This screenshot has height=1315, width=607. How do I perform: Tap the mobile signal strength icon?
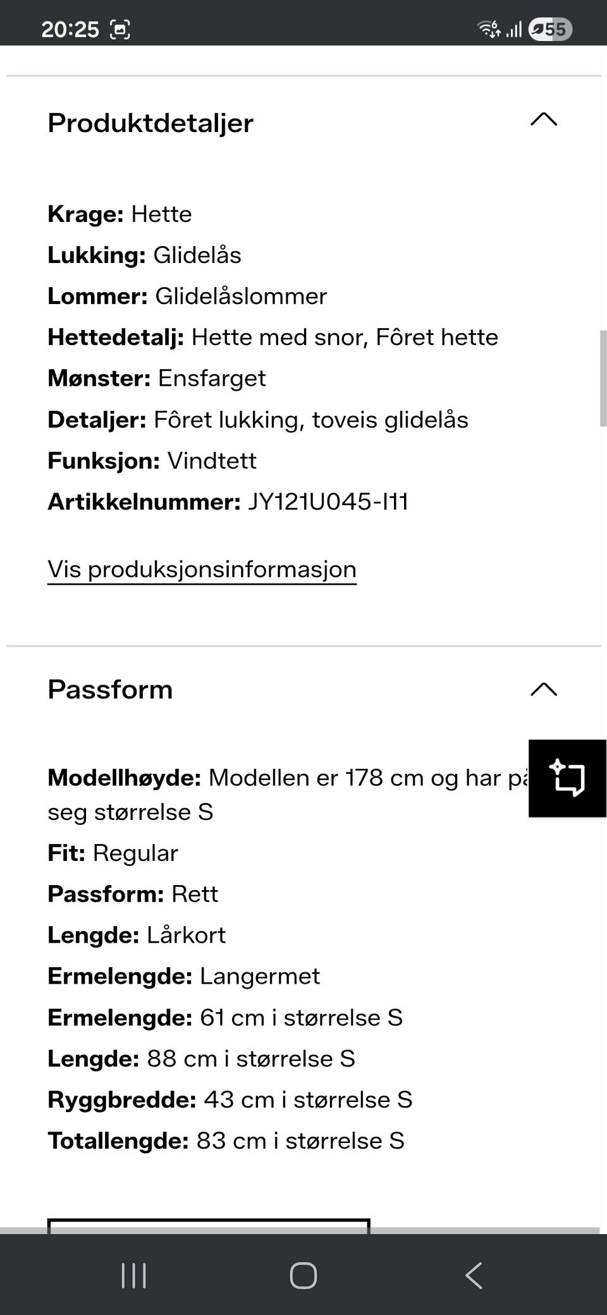click(x=513, y=28)
